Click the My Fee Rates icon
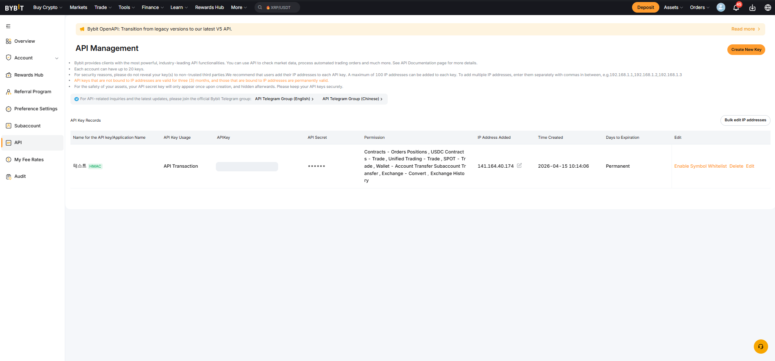The image size is (775, 361). [x=9, y=160]
